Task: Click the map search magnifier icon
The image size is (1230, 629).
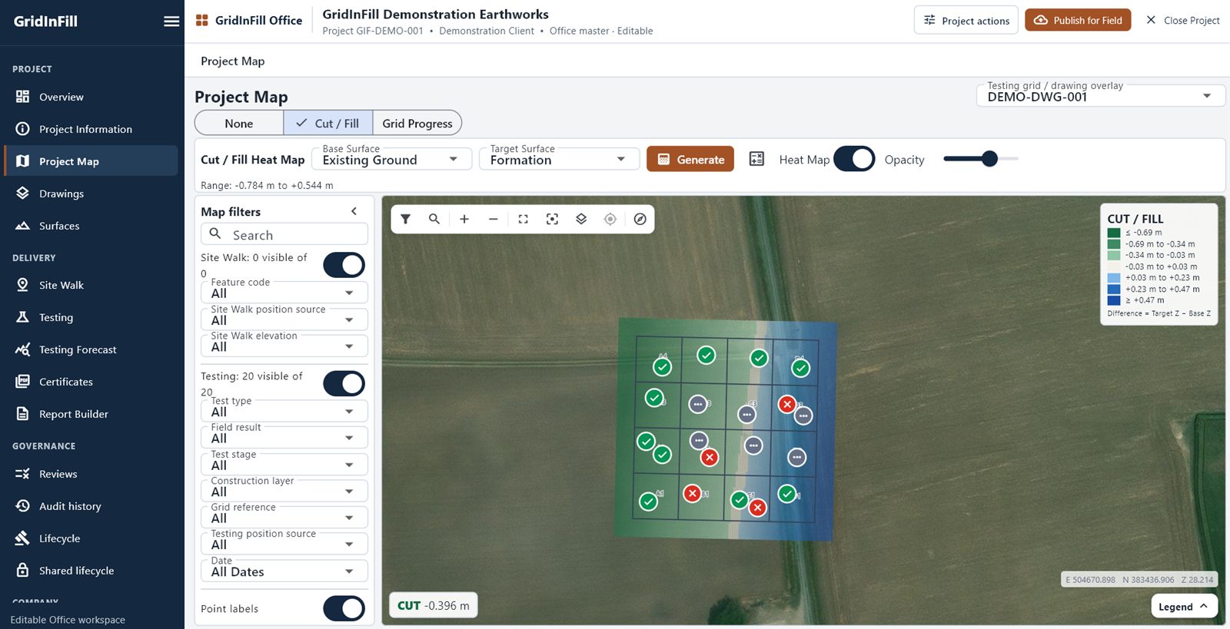Action: (x=434, y=219)
